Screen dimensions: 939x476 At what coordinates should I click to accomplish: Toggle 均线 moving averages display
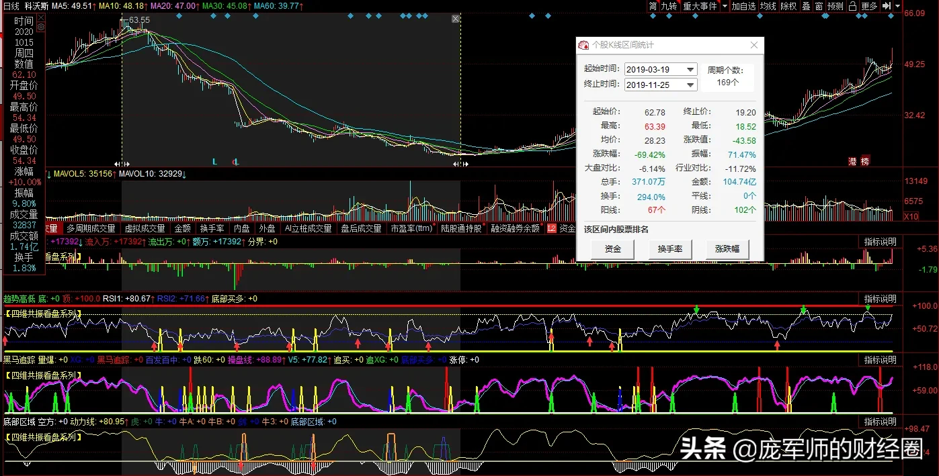(x=768, y=6)
